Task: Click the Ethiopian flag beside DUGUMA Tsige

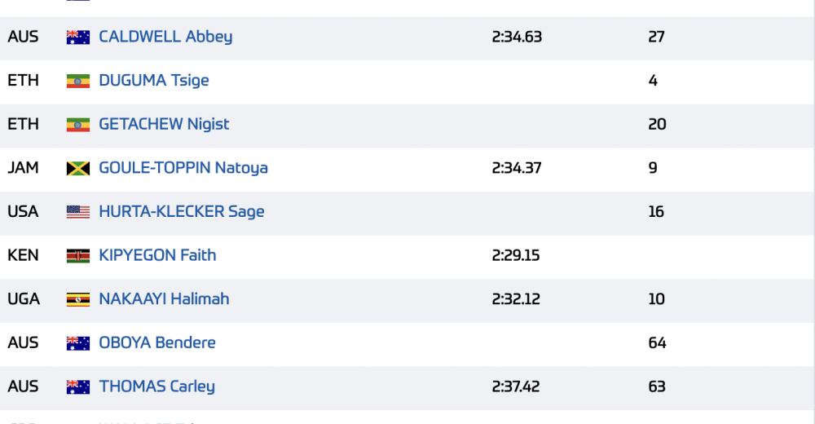Action: point(78,82)
